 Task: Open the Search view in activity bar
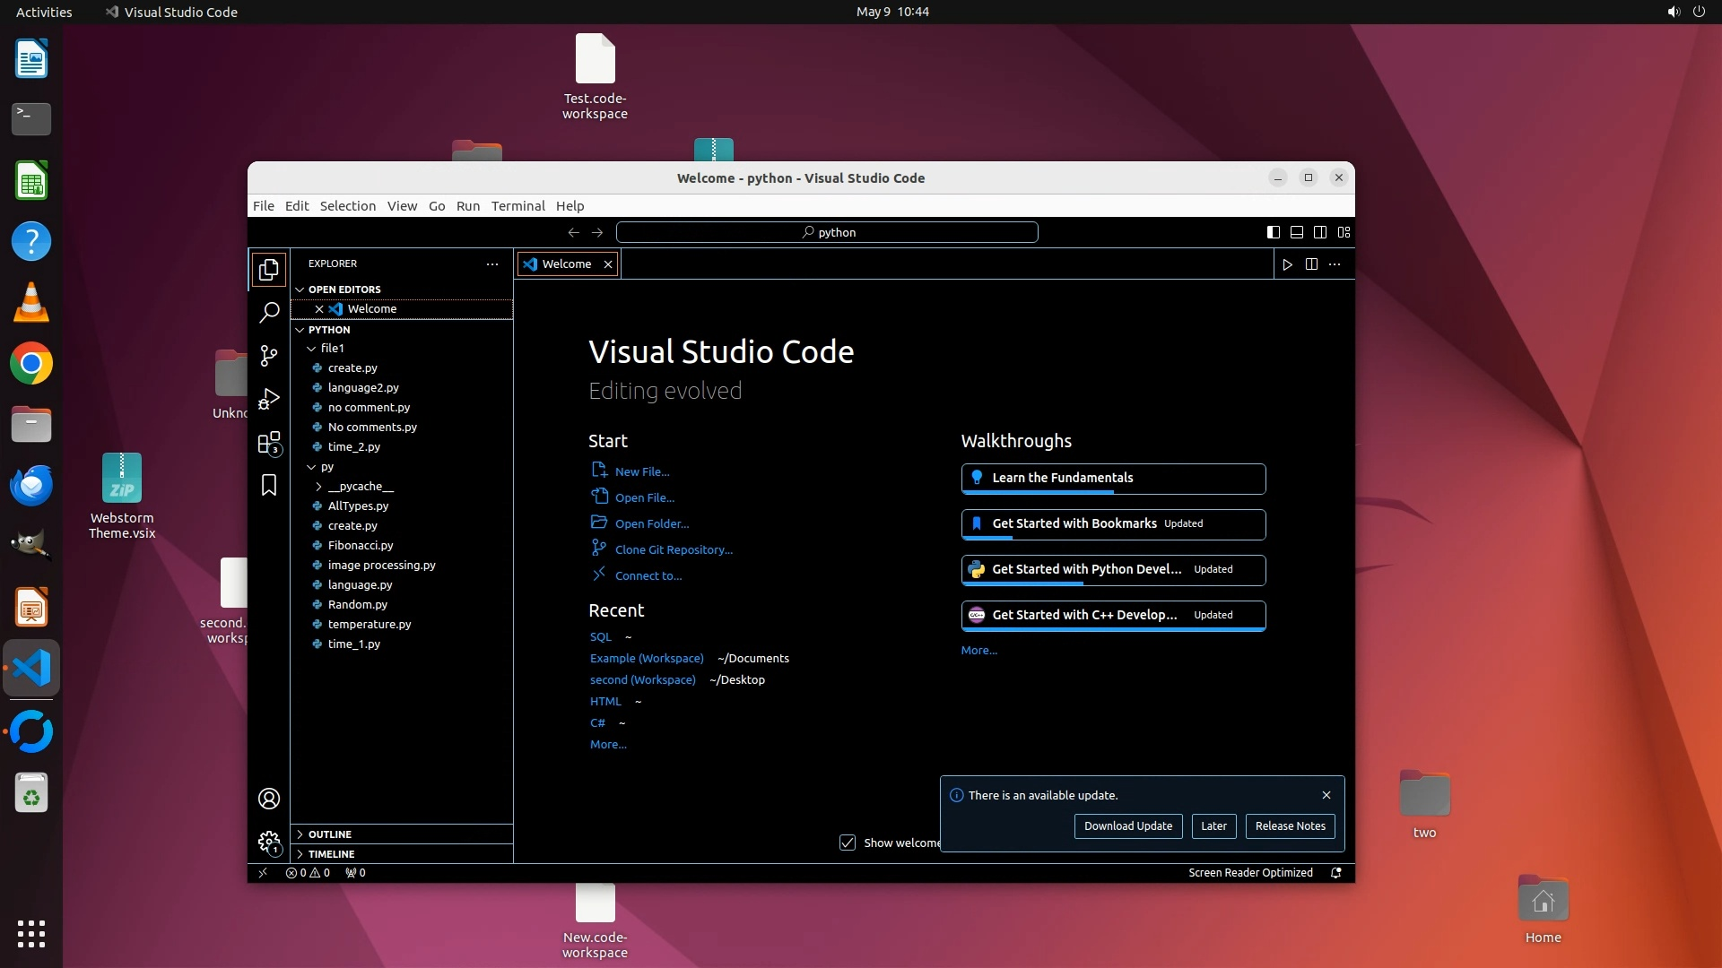tap(268, 313)
